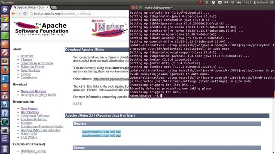Screen dimensions: 275x154
Task: Open the Contributors link
Action: pos(29,77)
